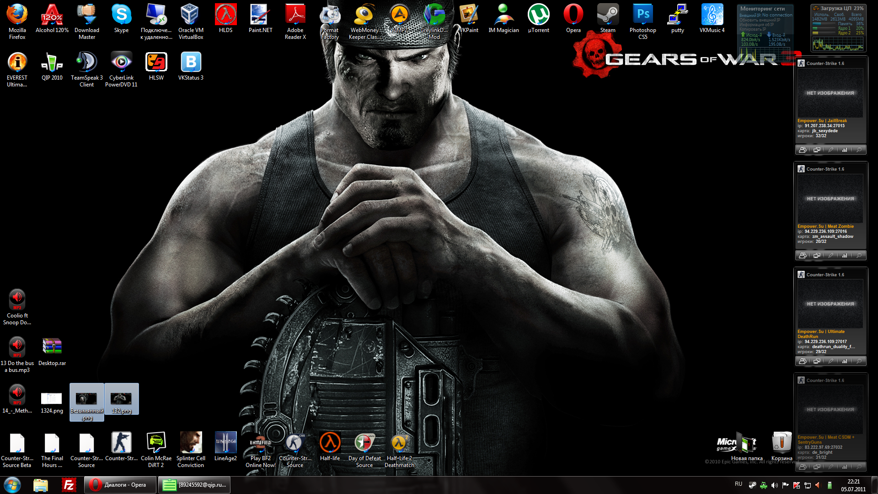Select the GreylinkDC++ Mod icon

point(434,21)
